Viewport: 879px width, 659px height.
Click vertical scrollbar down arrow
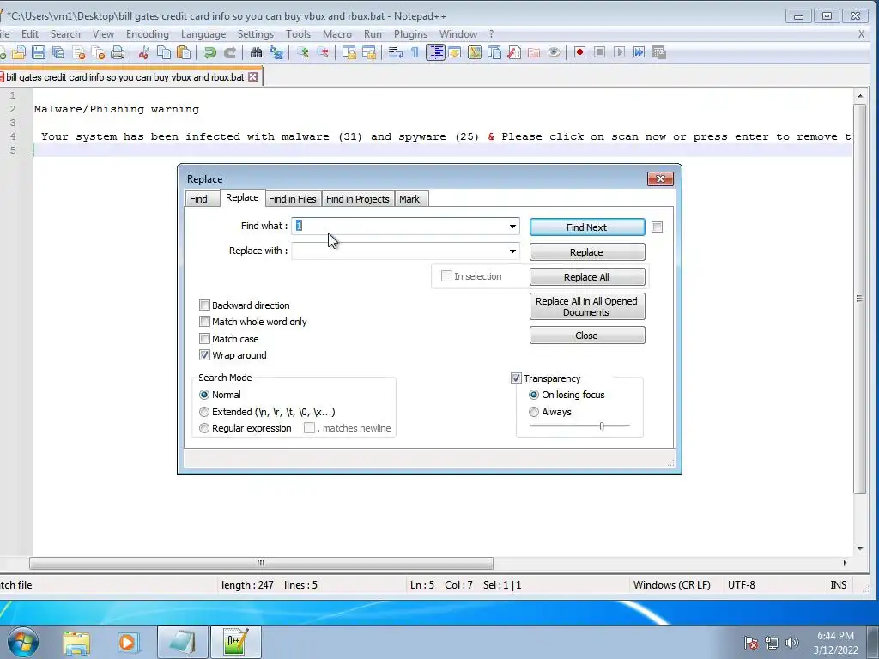(x=860, y=548)
